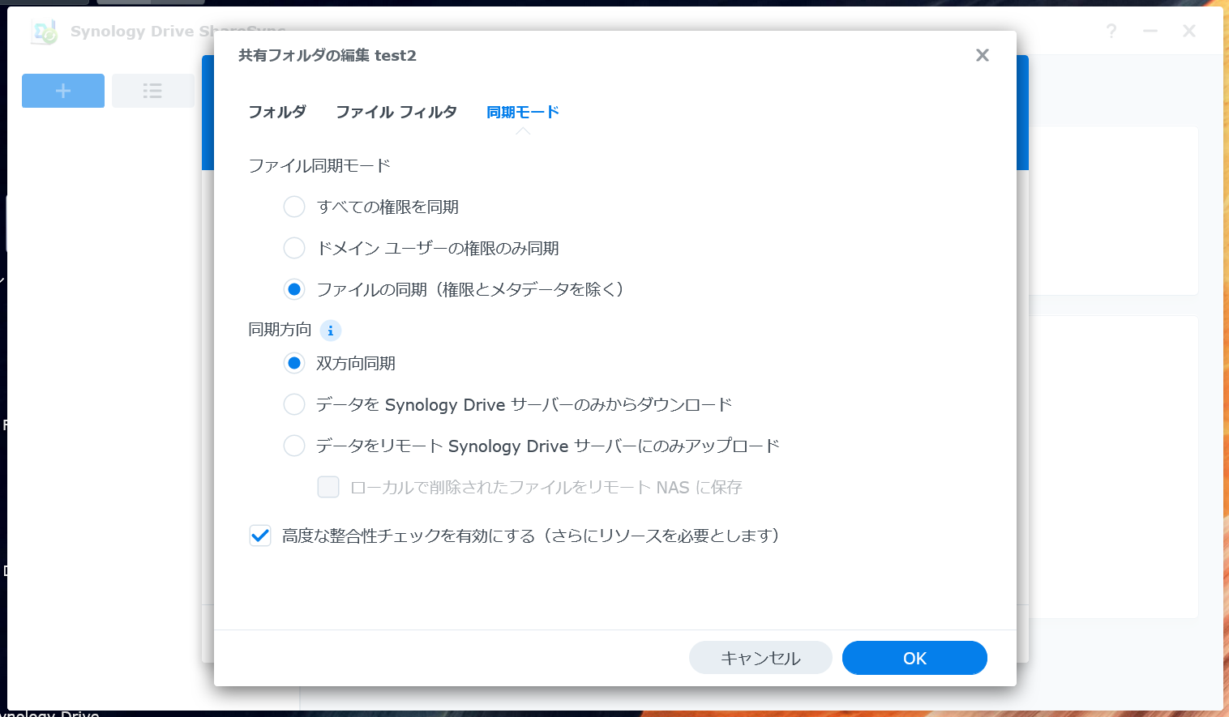Click the task list icon beside the plus button
The width and height of the screenshot is (1229, 717).
[152, 91]
